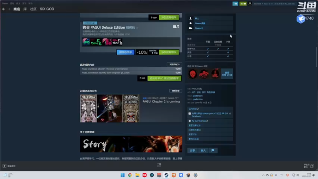This screenshot has height=179, width=318.
Task: Open the Windows Start button
Action: 122,175
